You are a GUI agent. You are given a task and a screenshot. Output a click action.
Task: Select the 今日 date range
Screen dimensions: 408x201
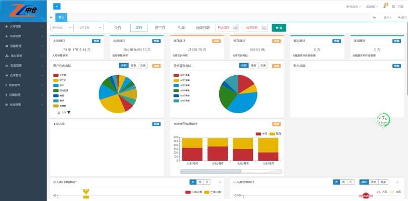tap(118, 28)
